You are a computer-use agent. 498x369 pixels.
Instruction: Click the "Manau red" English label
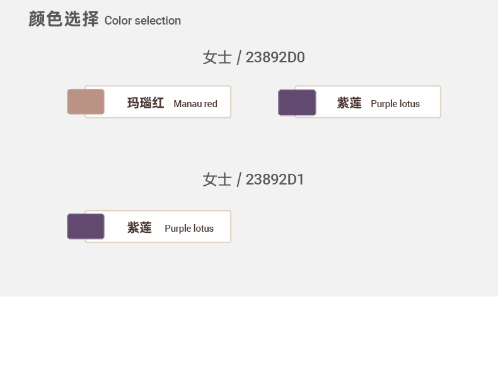tap(195, 104)
